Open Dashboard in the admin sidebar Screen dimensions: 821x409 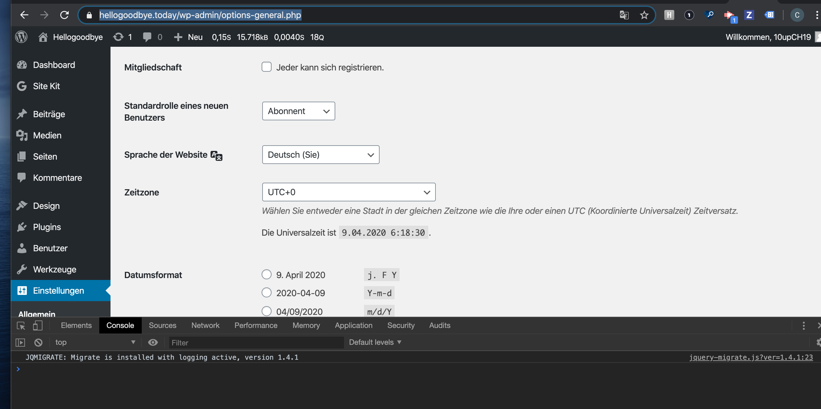[61, 65]
